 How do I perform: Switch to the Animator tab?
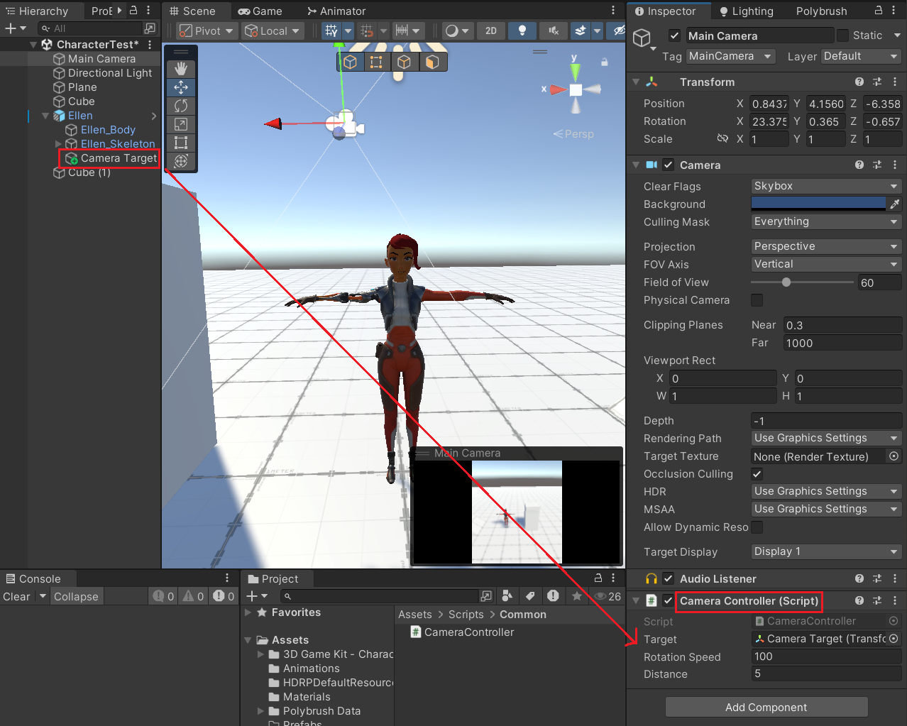336,11
